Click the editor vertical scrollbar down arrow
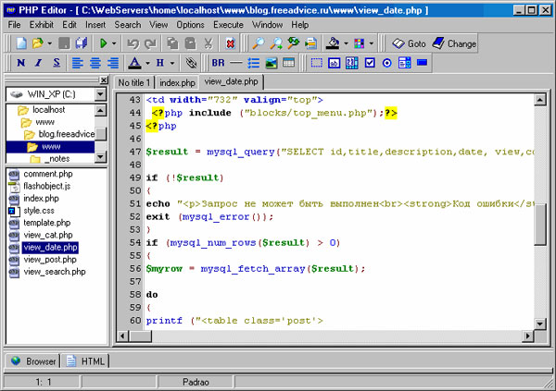Screen dimensions: 556x391 coord(539,324)
